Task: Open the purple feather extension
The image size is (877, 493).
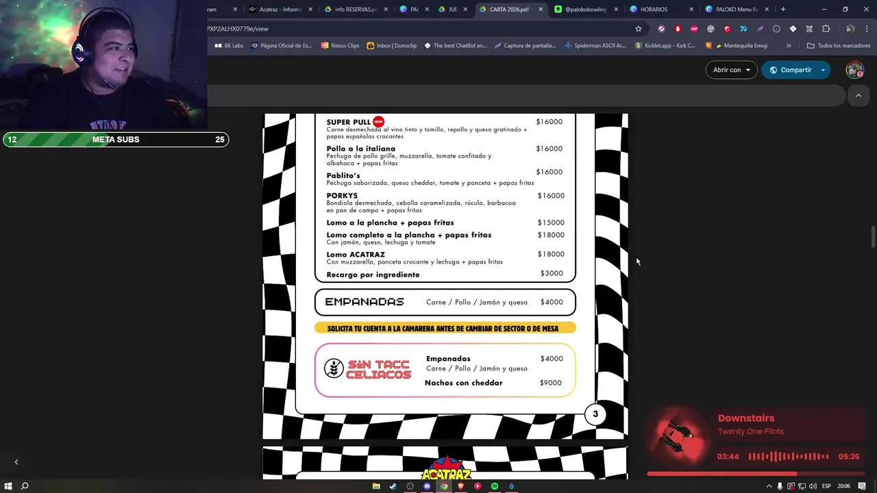Action: point(760,29)
